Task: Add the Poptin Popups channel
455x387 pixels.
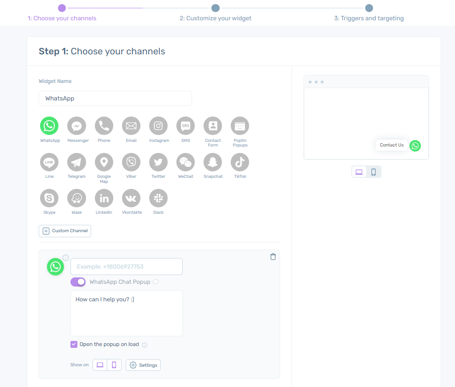Action: 240,126
